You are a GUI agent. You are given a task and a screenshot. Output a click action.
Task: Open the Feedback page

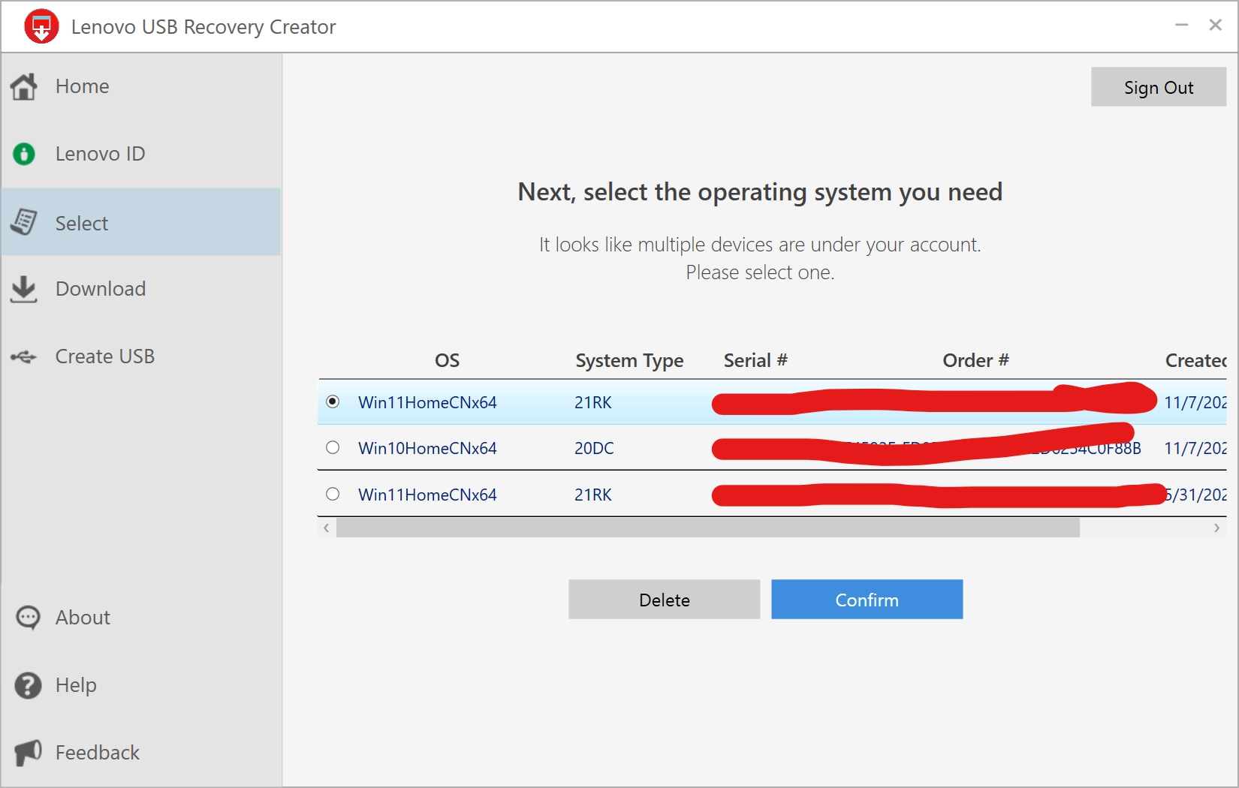coord(141,752)
